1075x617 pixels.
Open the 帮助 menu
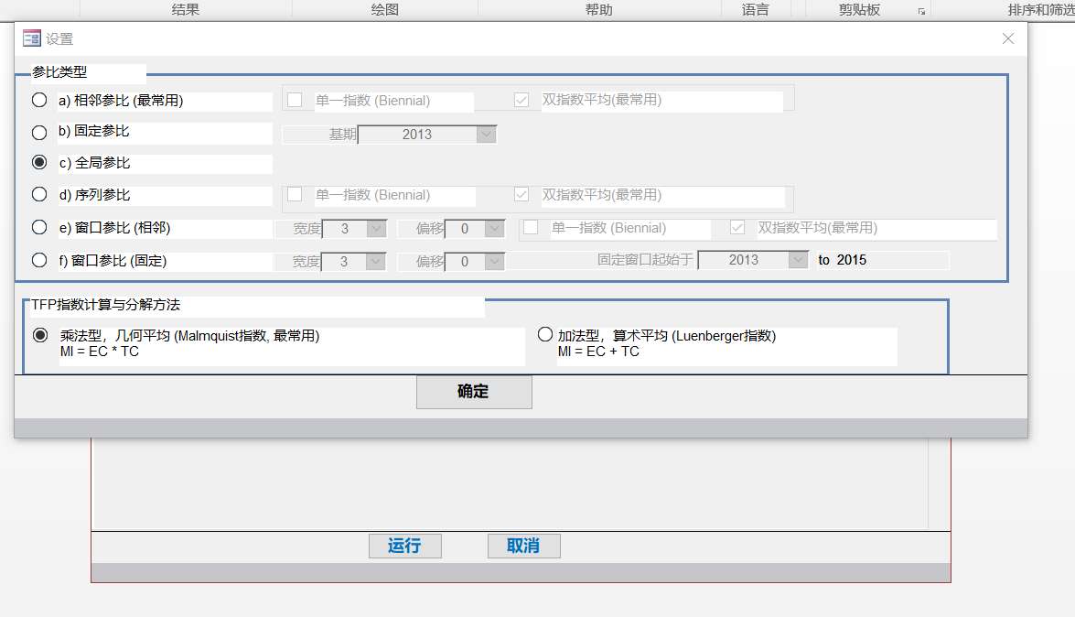(x=599, y=10)
